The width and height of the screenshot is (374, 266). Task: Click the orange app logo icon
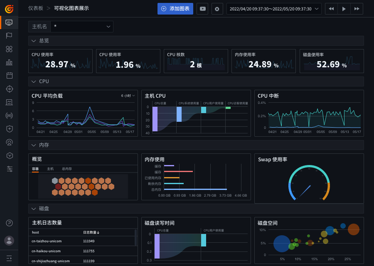click(9, 9)
